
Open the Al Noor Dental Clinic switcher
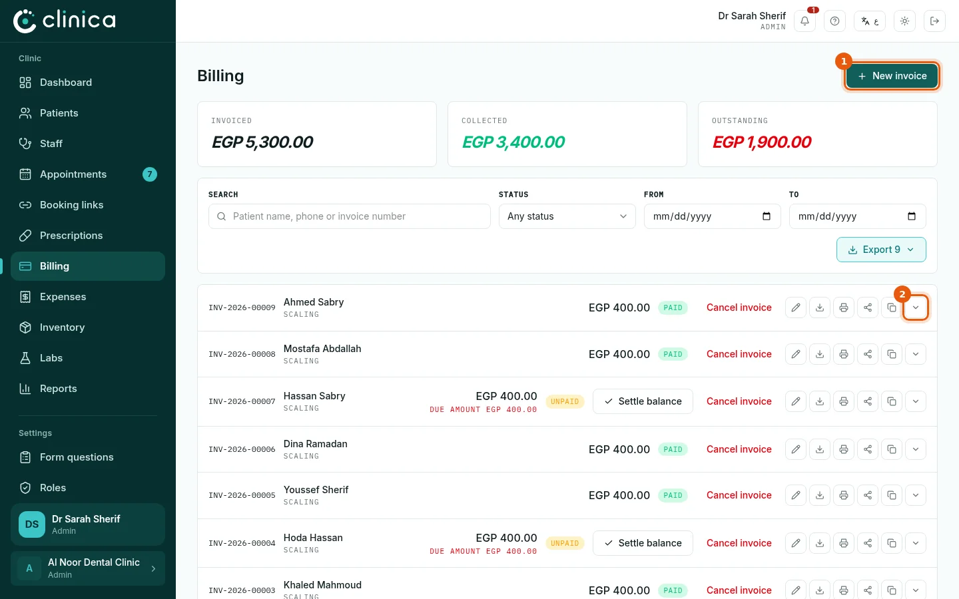pyautogui.click(x=88, y=568)
